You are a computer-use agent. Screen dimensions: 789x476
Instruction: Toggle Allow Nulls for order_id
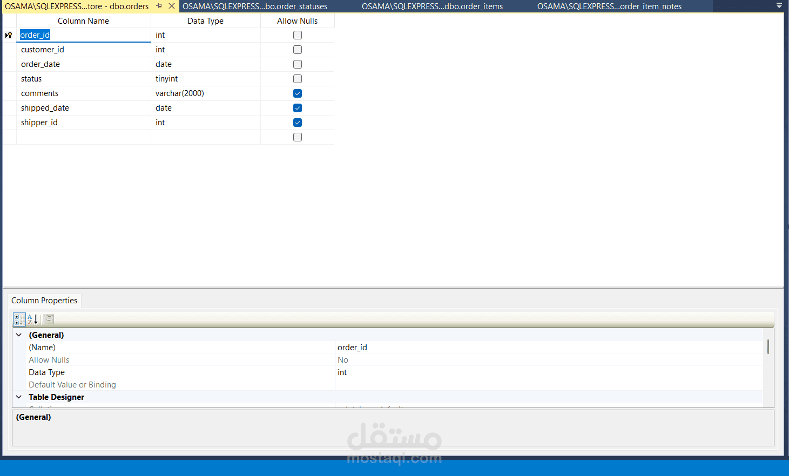[298, 35]
